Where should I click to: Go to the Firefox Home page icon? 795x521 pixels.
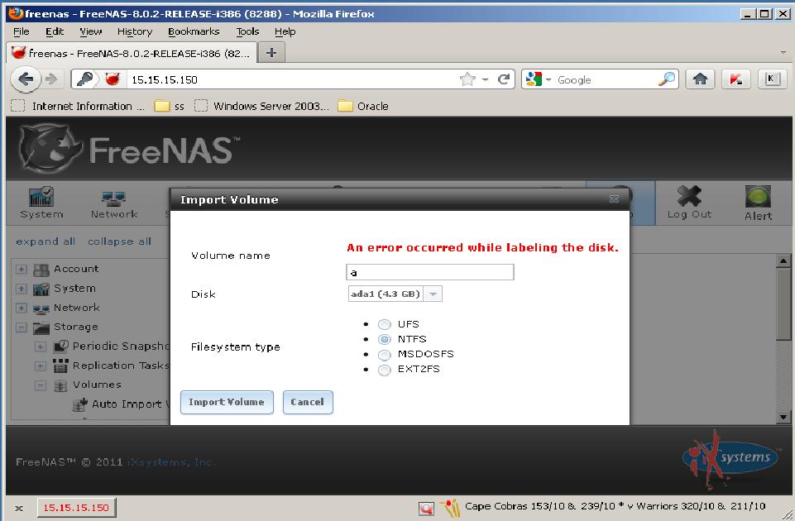coord(700,79)
